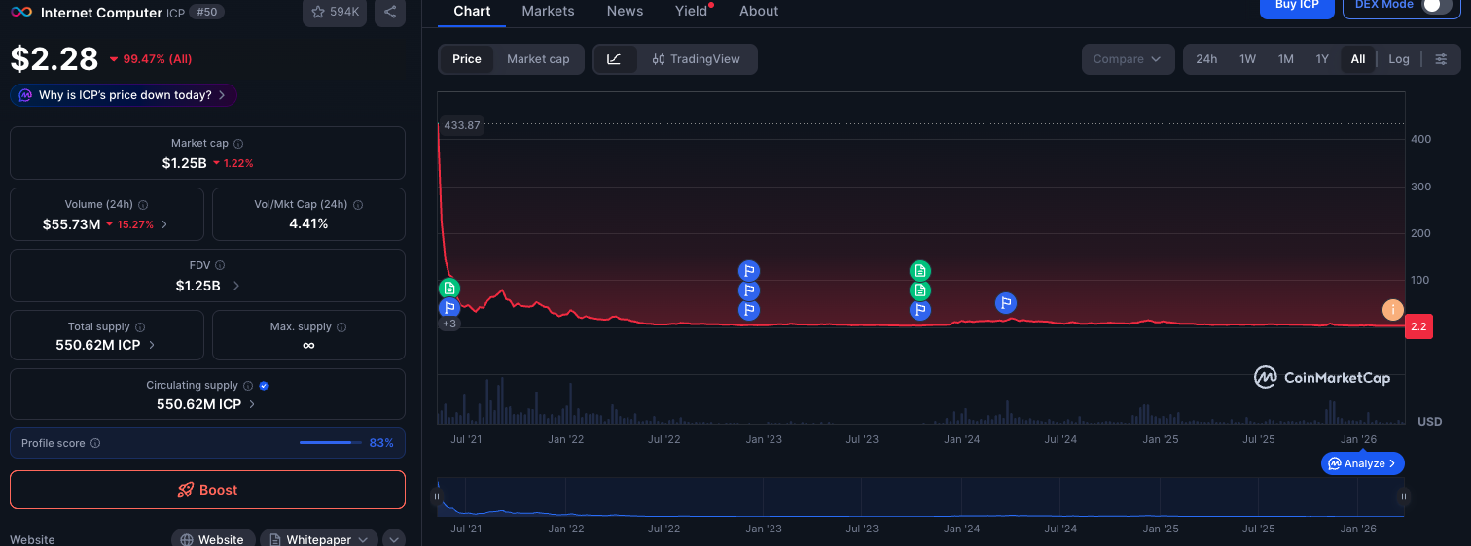1471x546 pixels.
Task: Select the 1M time range
Action: (1285, 59)
